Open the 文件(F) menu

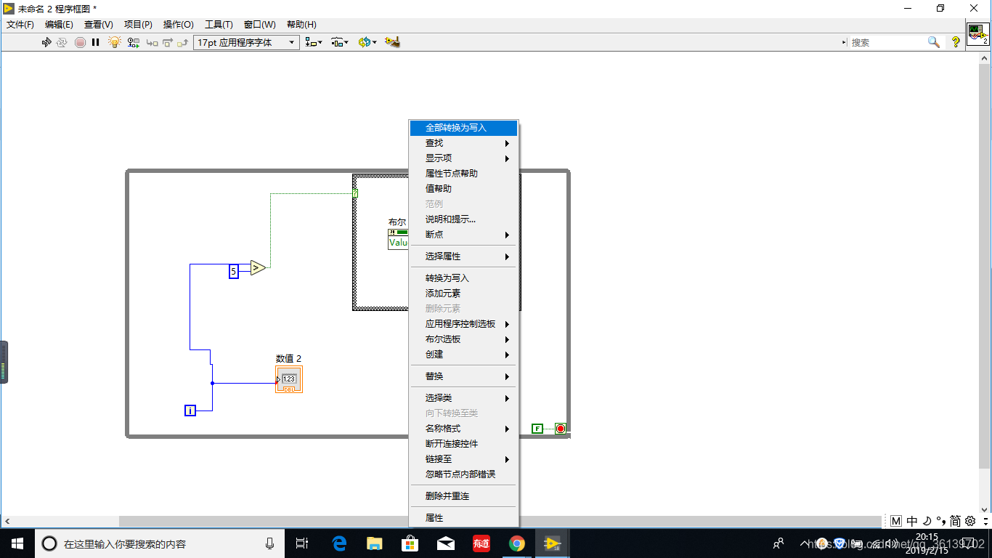click(20, 24)
